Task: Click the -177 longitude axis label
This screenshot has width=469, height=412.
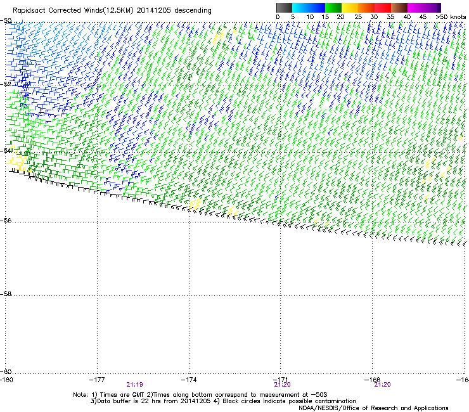Action: [x=97, y=380]
